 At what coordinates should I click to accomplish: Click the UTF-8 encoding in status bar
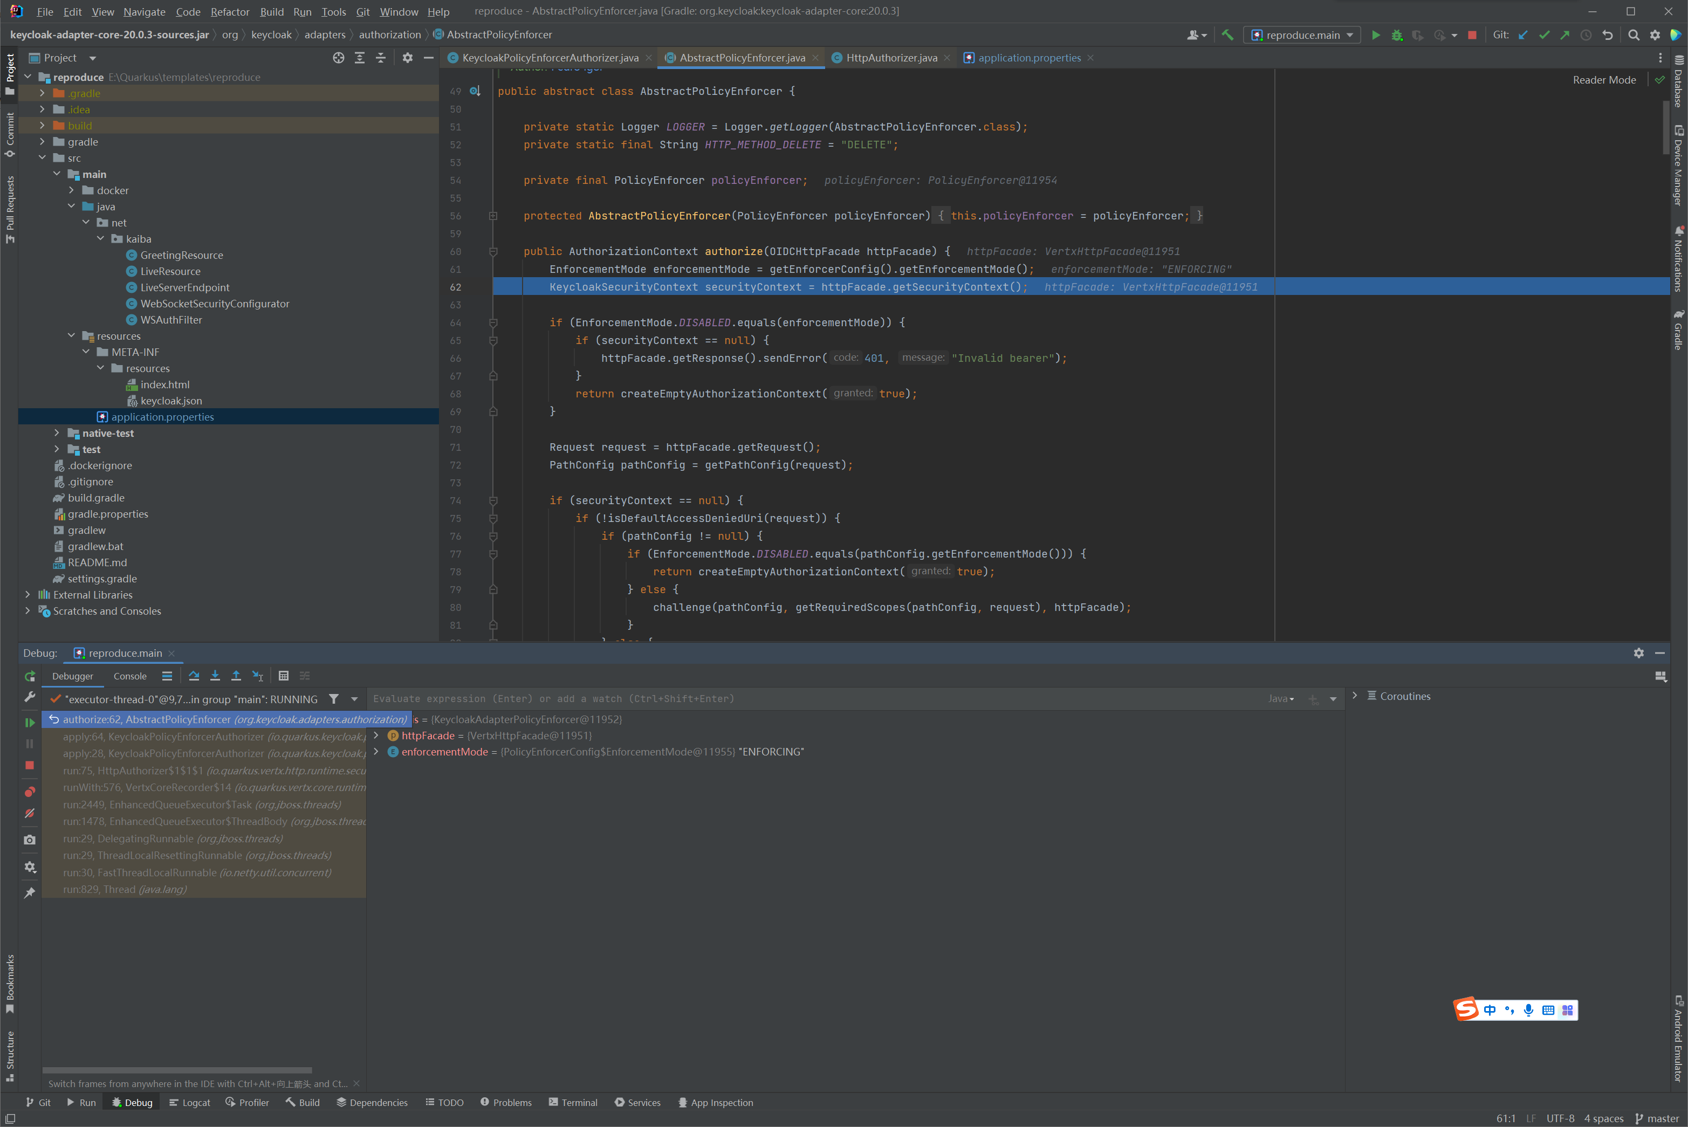point(1560,1118)
